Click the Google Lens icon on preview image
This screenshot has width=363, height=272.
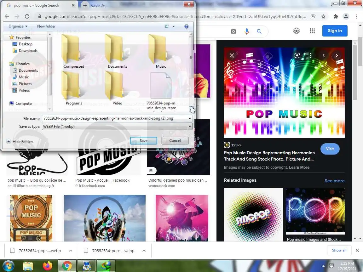[297, 55]
